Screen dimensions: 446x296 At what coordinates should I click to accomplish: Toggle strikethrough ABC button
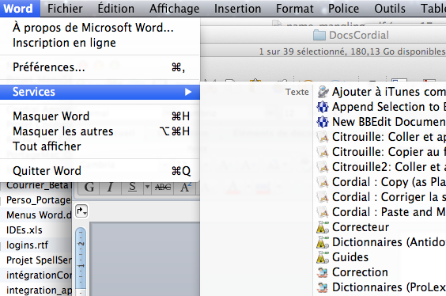(x=163, y=188)
